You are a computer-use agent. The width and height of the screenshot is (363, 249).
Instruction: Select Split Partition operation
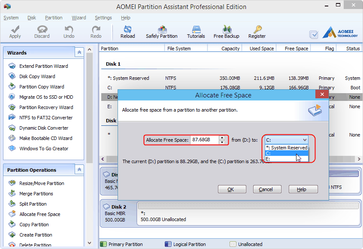tap(33, 204)
